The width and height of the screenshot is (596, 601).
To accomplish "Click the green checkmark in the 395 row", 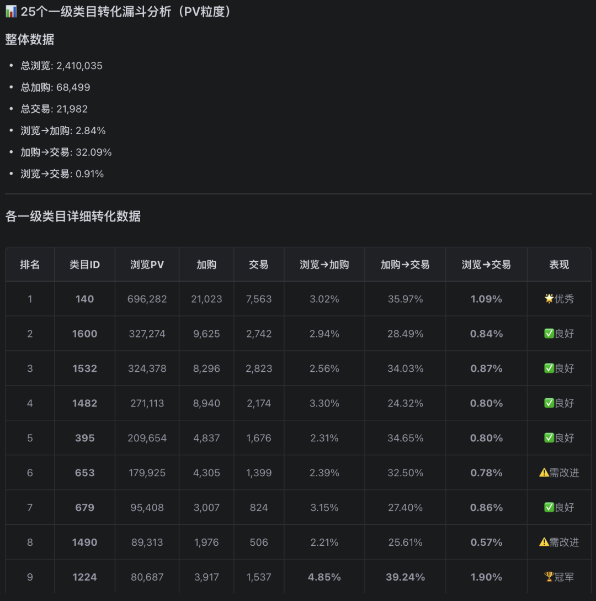I will pyautogui.click(x=549, y=438).
